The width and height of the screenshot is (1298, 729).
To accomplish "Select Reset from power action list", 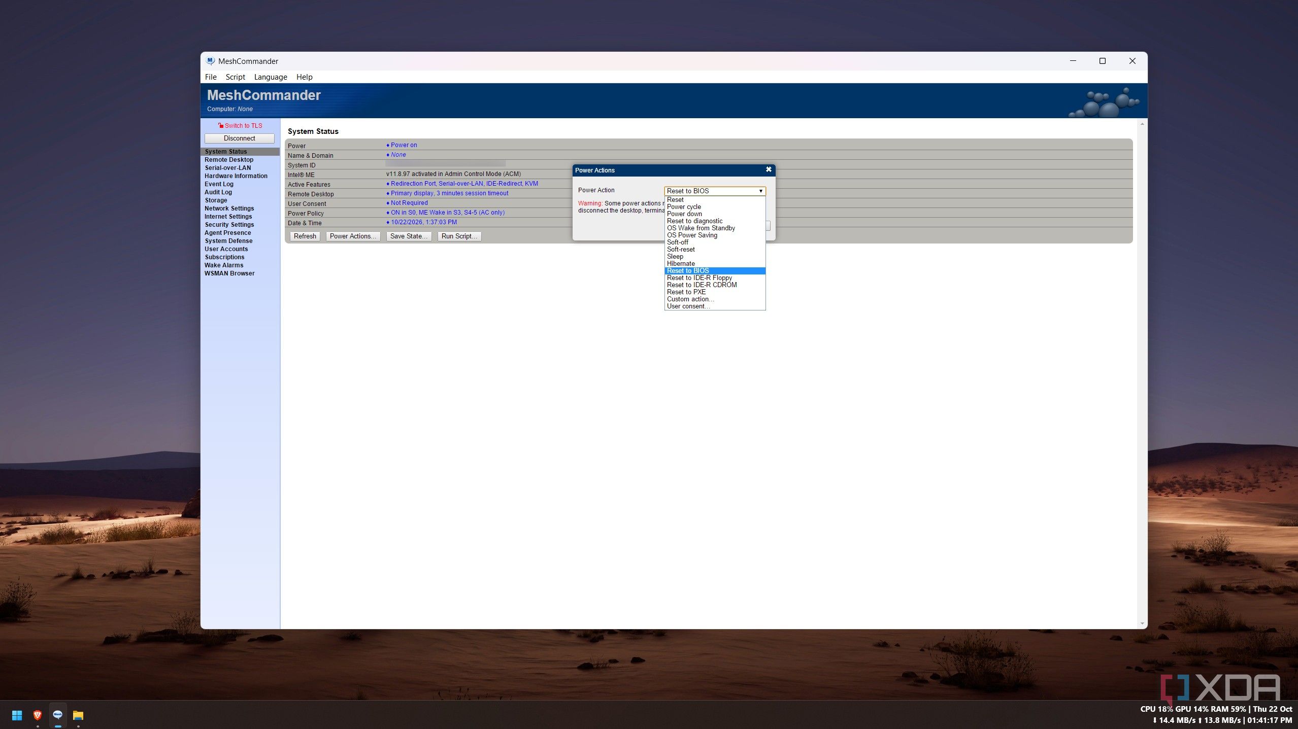I will coord(714,199).
